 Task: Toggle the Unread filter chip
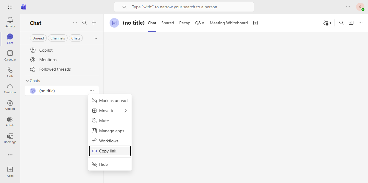(38, 38)
